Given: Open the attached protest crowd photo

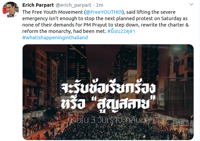Looking at the screenshot, I should 108,92.
